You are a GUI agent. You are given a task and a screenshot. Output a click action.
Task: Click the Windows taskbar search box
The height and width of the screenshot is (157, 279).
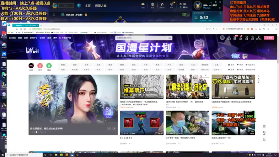pos(24,155)
